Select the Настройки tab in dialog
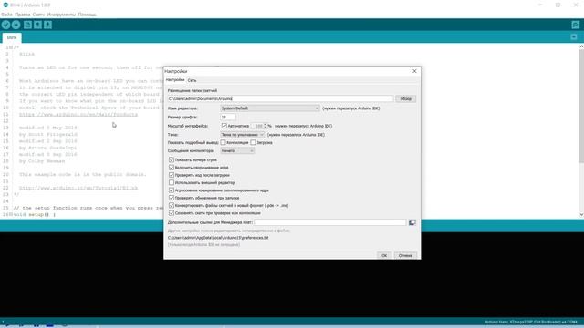 click(175, 80)
